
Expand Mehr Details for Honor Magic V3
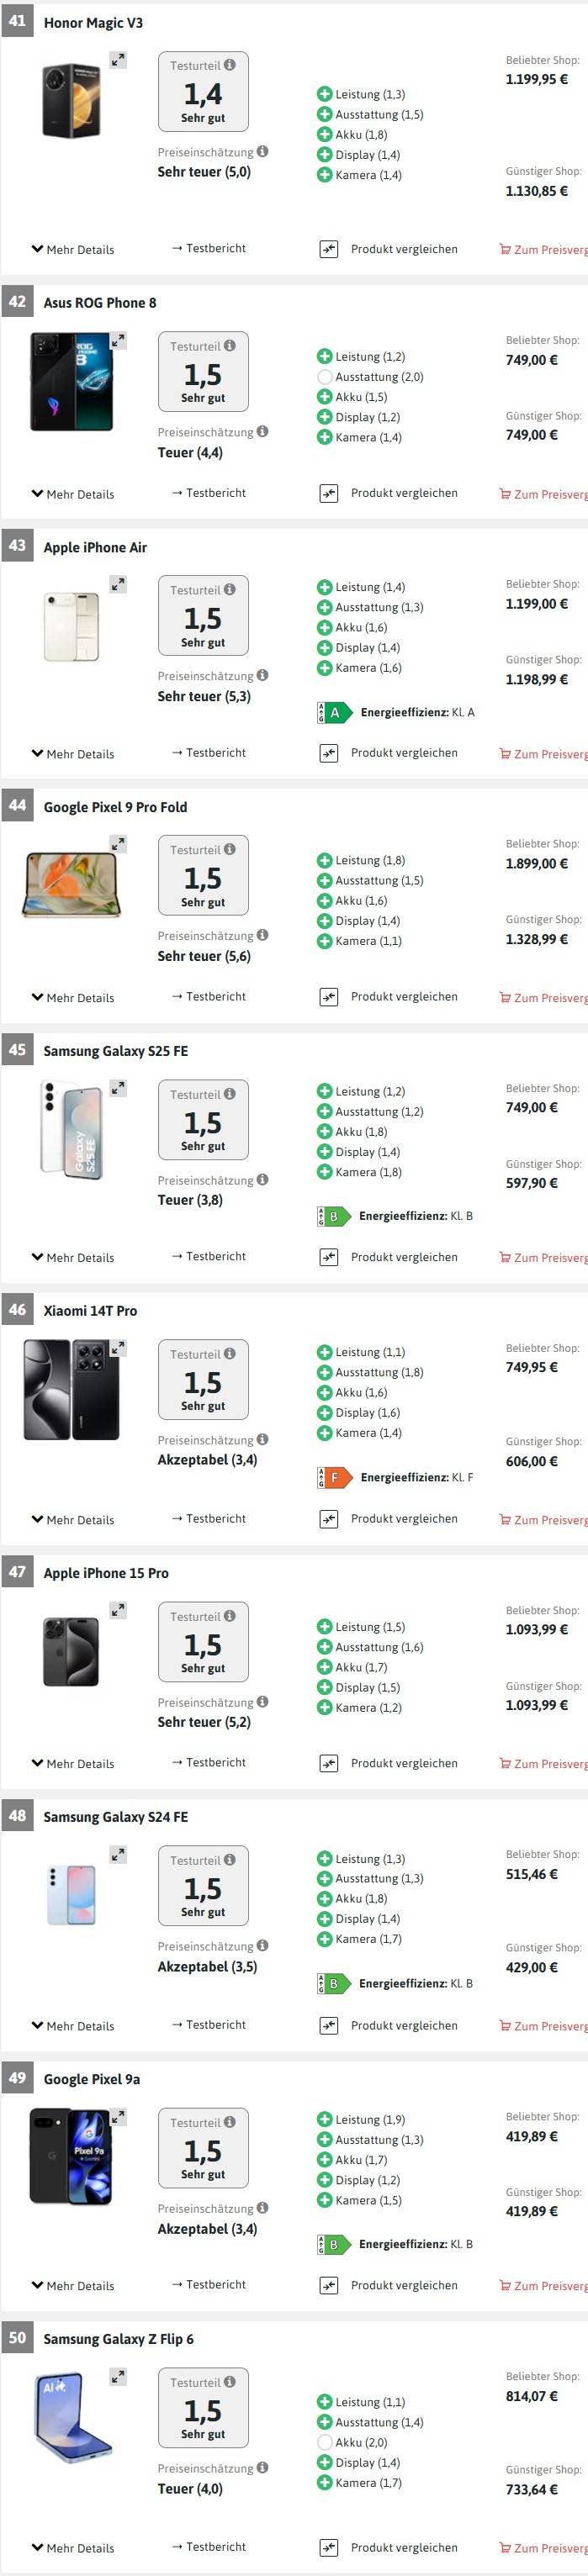coord(73,249)
